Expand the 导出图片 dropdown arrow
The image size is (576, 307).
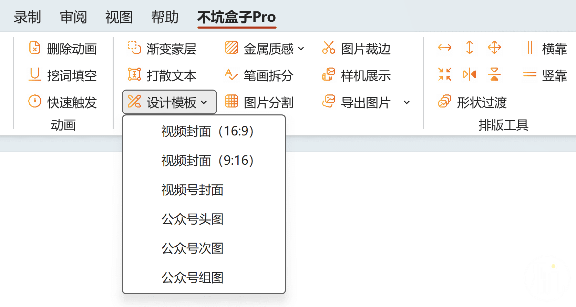pos(407,102)
